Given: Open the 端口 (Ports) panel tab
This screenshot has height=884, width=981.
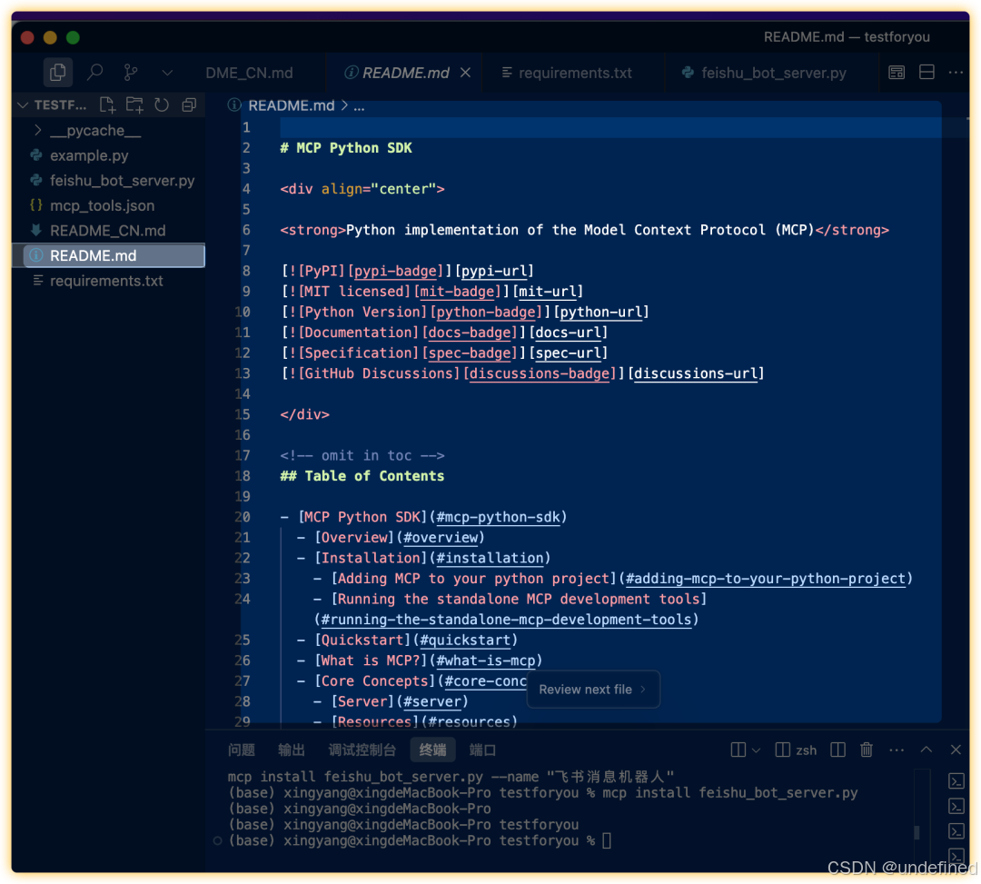Looking at the screenshot, I should pos(482,750).
